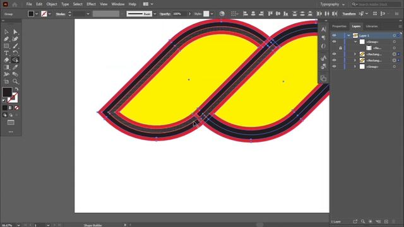This screenshot has width=404, height=227.
Task: Open Character Styles panel icon
Action: click(323, 58)
